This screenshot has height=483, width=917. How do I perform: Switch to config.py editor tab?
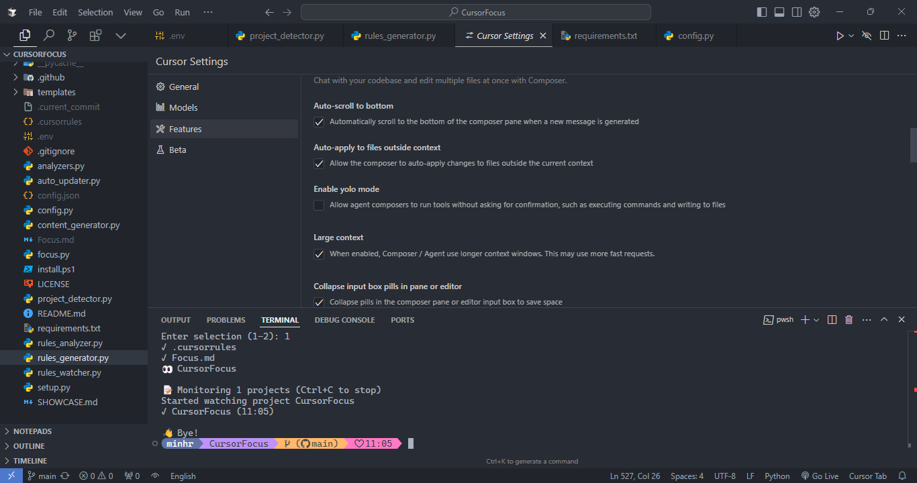[x=695, y=36]
